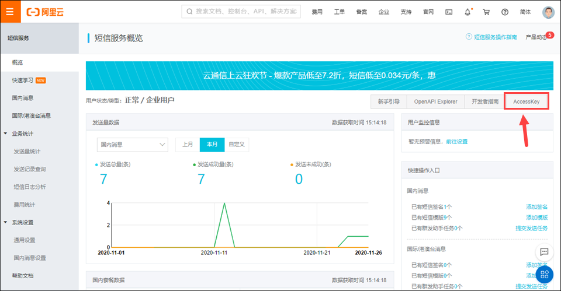Click the OpenAPI Explorer button
This screenshot has width=561, height=291.
point(435,101)
